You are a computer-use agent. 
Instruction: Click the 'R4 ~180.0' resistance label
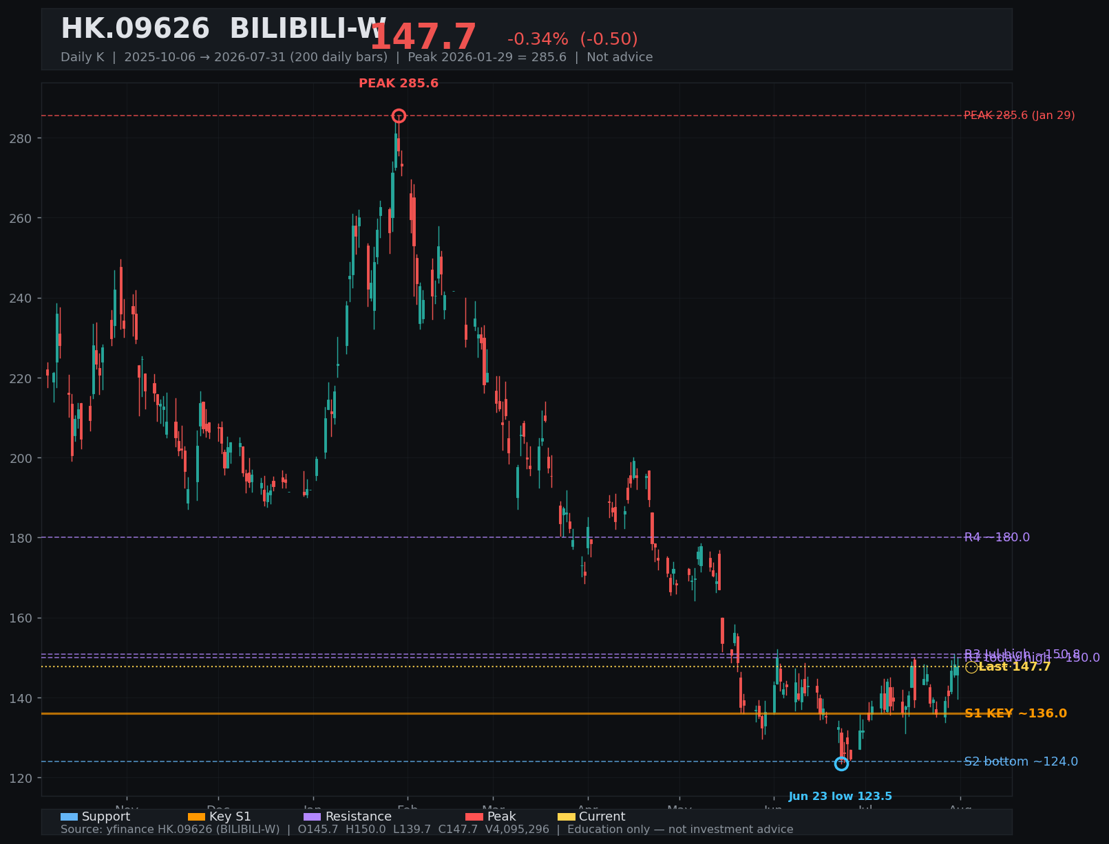pyautogui.click(x=997, y=538)
